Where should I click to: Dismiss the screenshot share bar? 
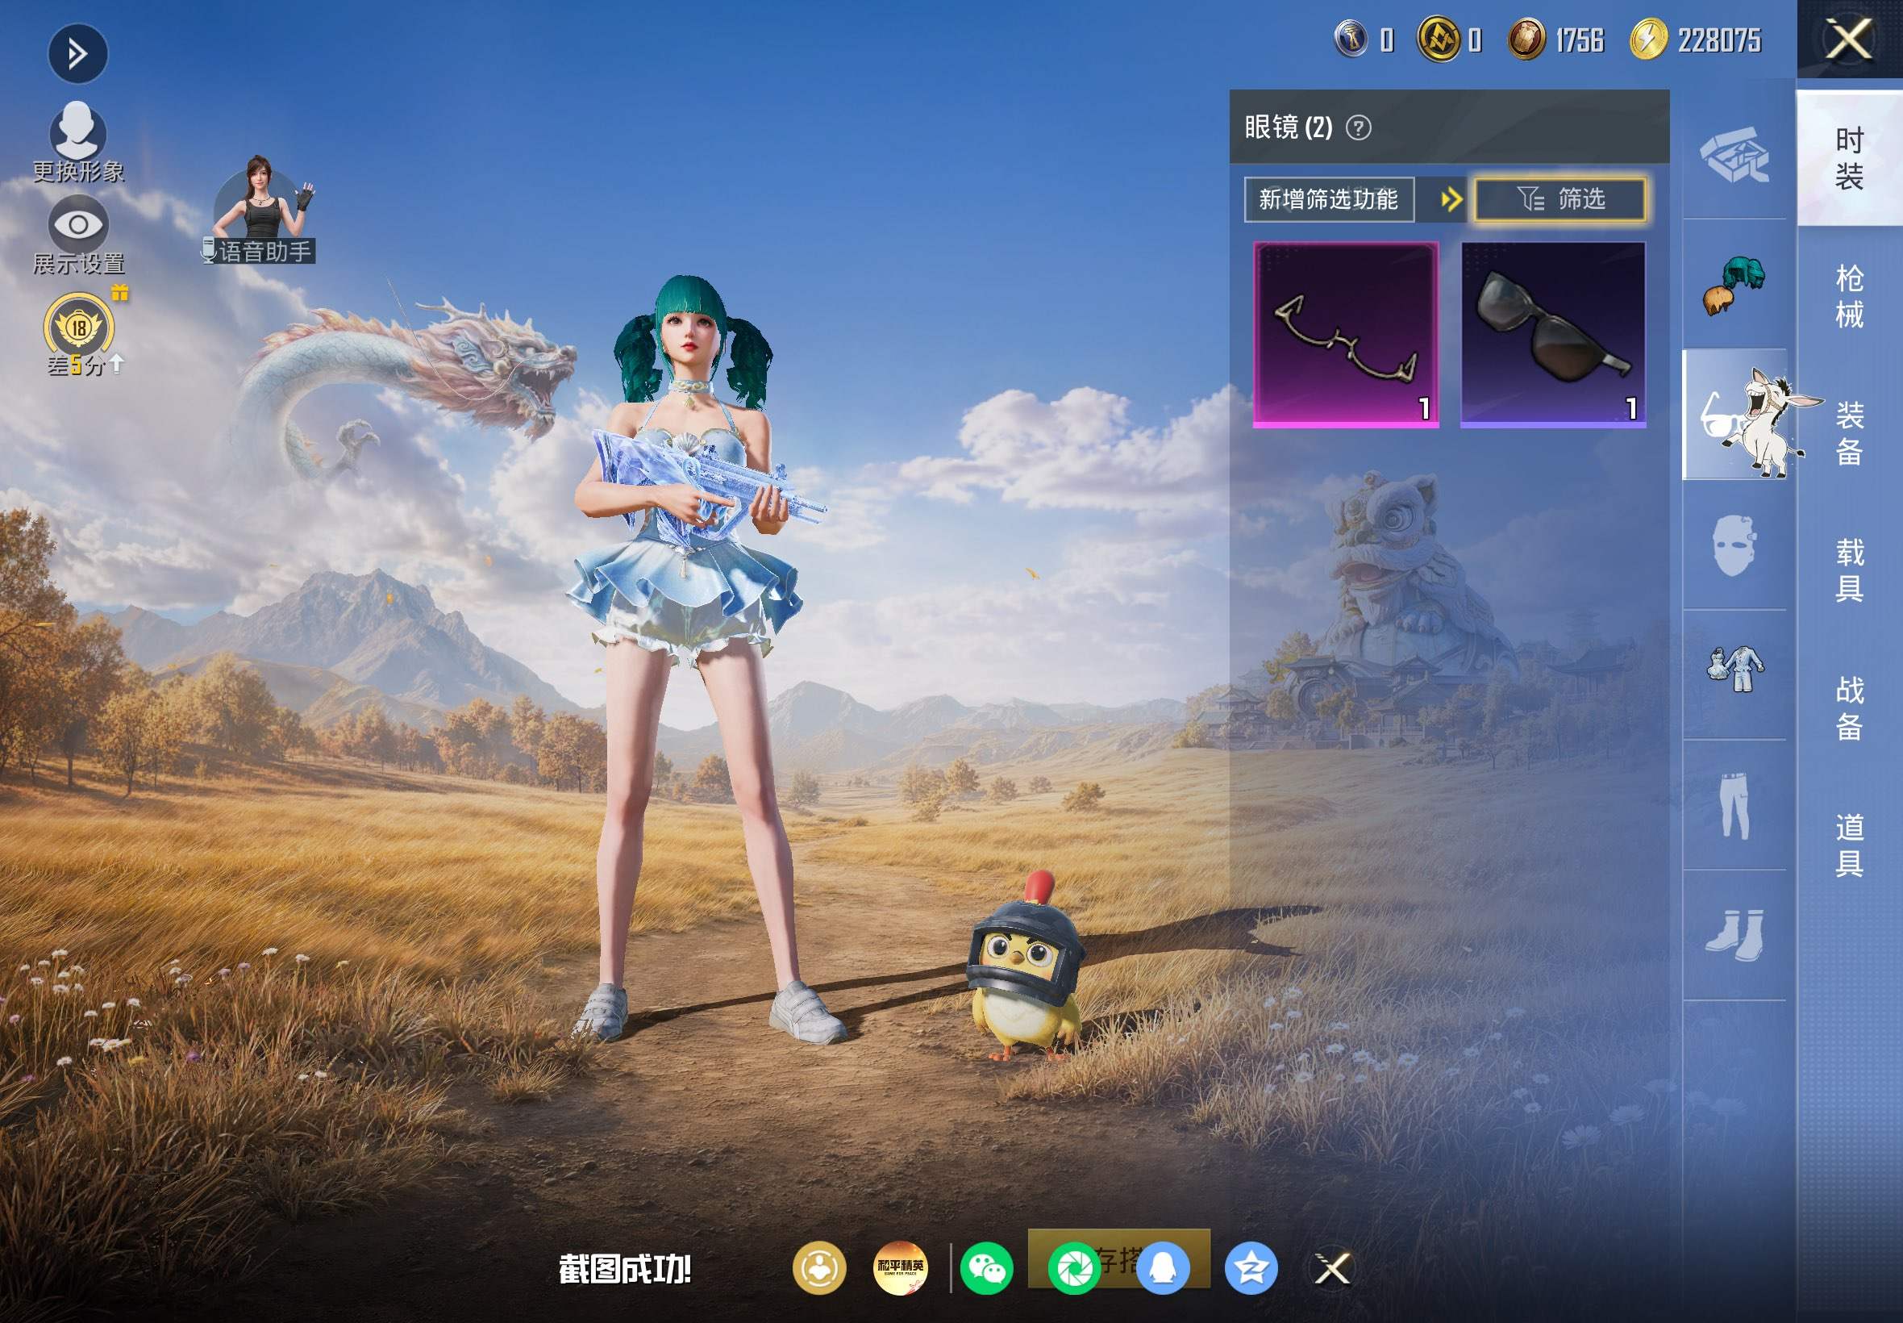point(1333,1267)
